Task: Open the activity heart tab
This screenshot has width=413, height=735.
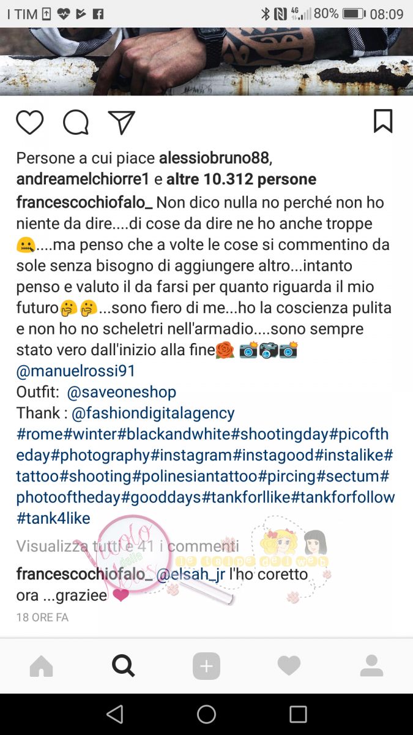Action: click(289, 666)
